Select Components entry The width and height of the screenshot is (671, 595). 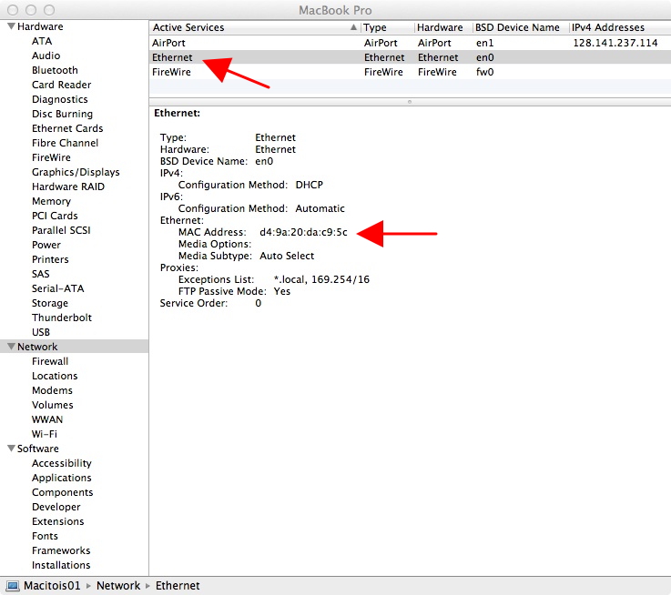(x=62, y=492)
